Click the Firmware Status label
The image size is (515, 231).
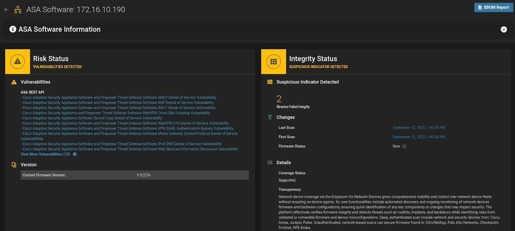(292, 146)
